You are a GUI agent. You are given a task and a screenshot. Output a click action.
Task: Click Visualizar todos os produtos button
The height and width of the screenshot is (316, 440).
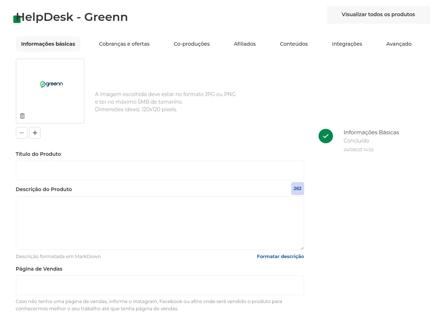378,15
